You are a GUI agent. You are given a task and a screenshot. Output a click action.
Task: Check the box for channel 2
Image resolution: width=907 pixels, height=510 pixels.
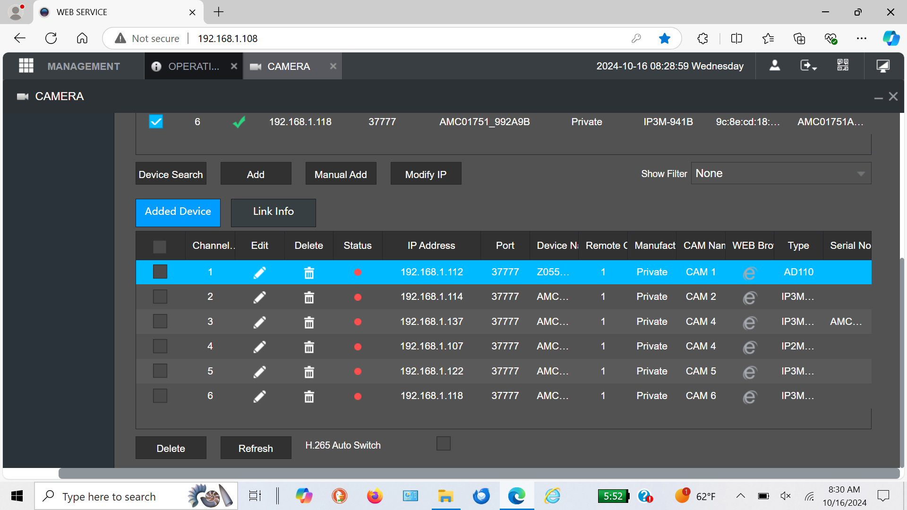point(160,297)
